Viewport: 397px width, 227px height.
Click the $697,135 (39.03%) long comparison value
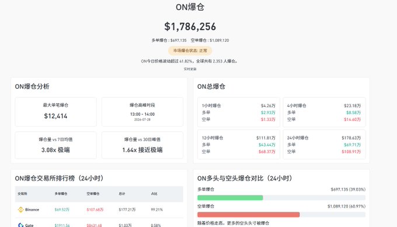click(x=348, y=189)
